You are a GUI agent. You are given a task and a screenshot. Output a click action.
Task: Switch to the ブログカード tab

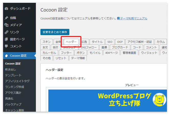120,47
